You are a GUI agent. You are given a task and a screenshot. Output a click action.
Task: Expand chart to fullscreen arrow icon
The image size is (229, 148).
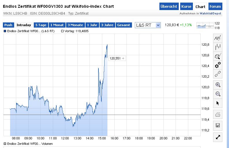[218, 137]
